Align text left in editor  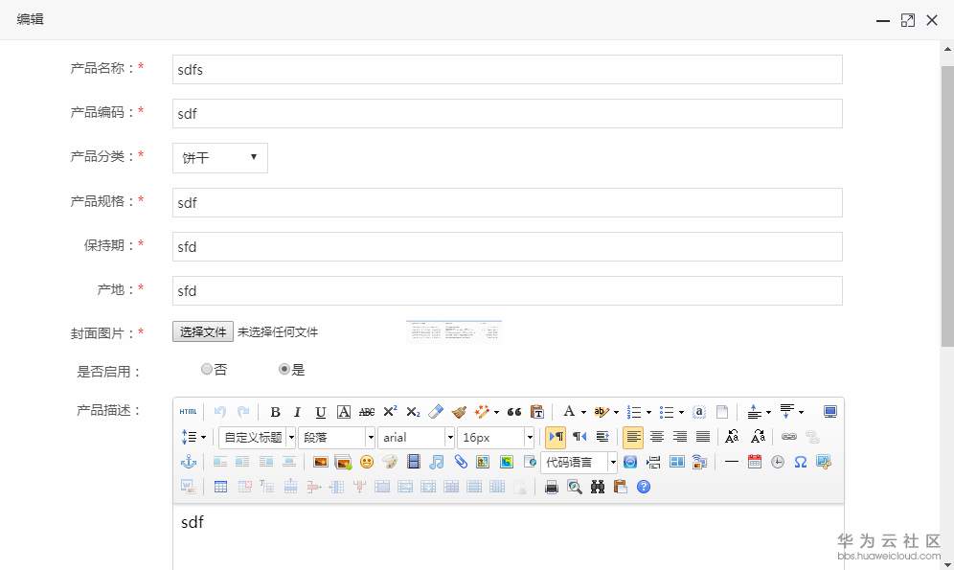[x=633, y=437]
